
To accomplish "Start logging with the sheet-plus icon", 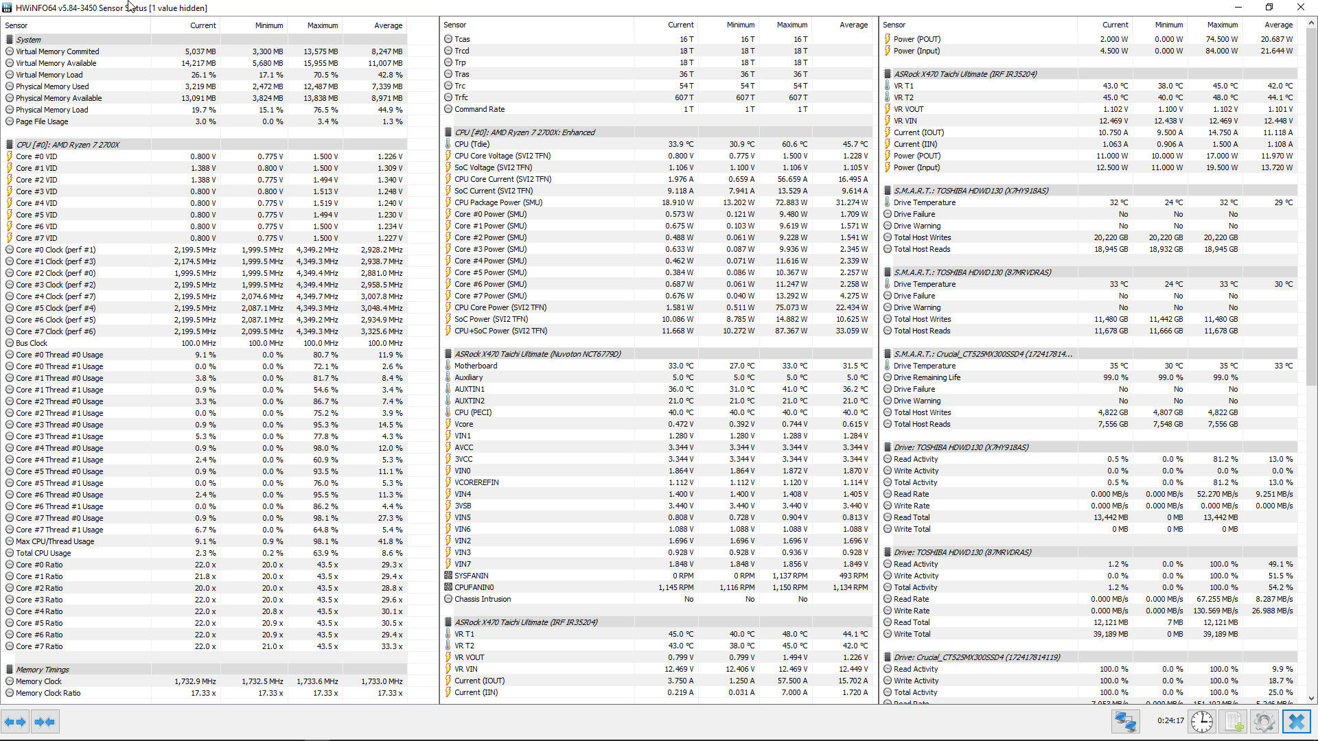I will tap(1234, 722).
